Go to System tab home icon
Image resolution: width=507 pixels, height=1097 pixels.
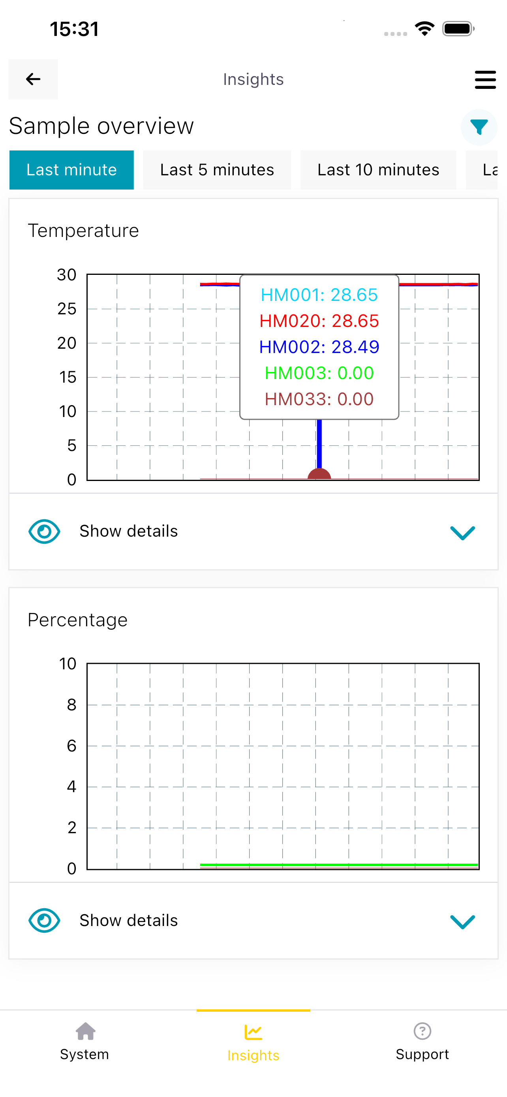86,1031
